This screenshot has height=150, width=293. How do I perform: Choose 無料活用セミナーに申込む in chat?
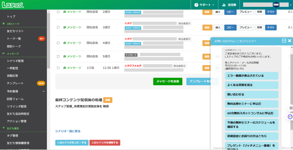point(252,104)
